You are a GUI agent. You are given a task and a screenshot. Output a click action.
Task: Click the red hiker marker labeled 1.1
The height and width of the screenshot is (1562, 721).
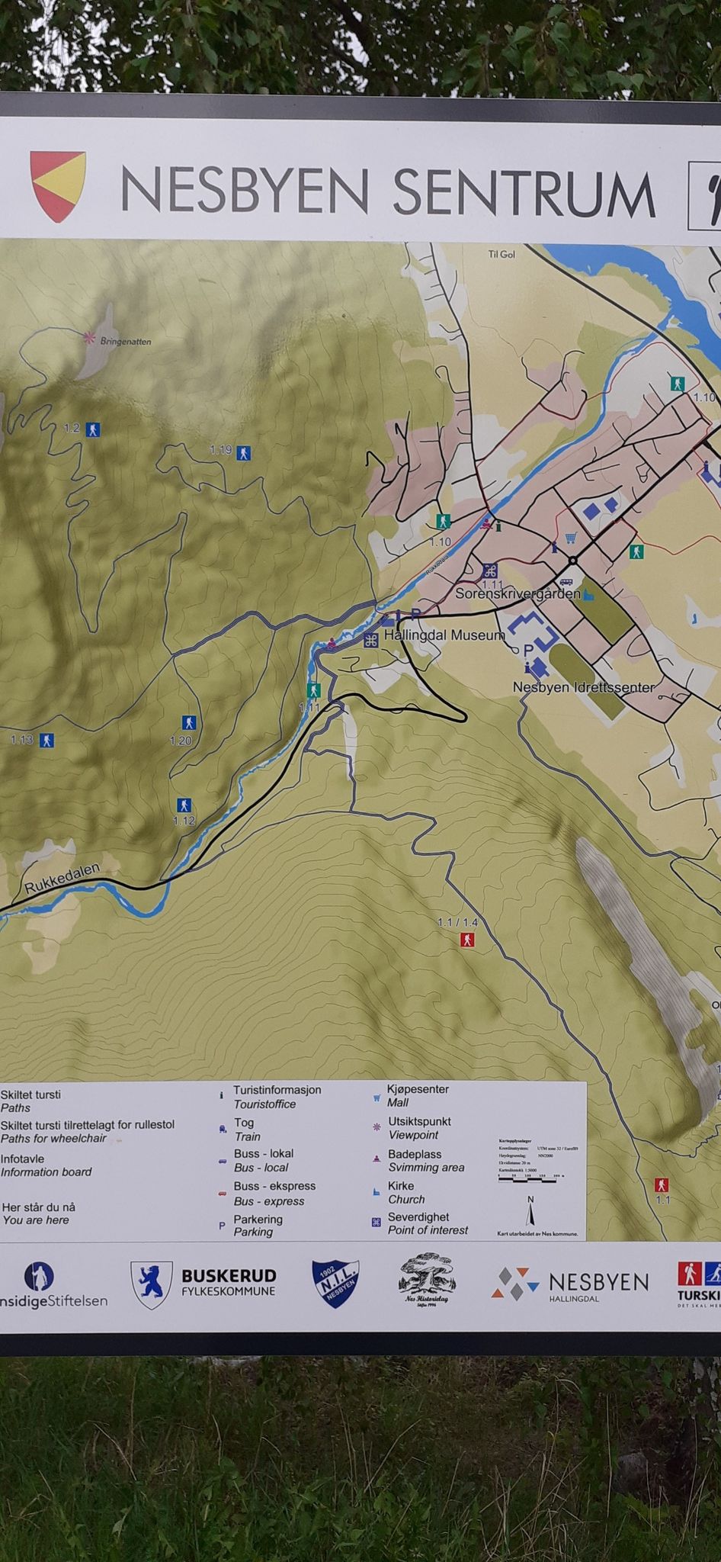coord(662,1184)
